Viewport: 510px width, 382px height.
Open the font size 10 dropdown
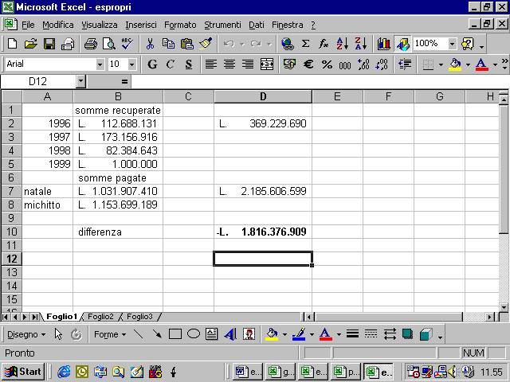(131, 64)
